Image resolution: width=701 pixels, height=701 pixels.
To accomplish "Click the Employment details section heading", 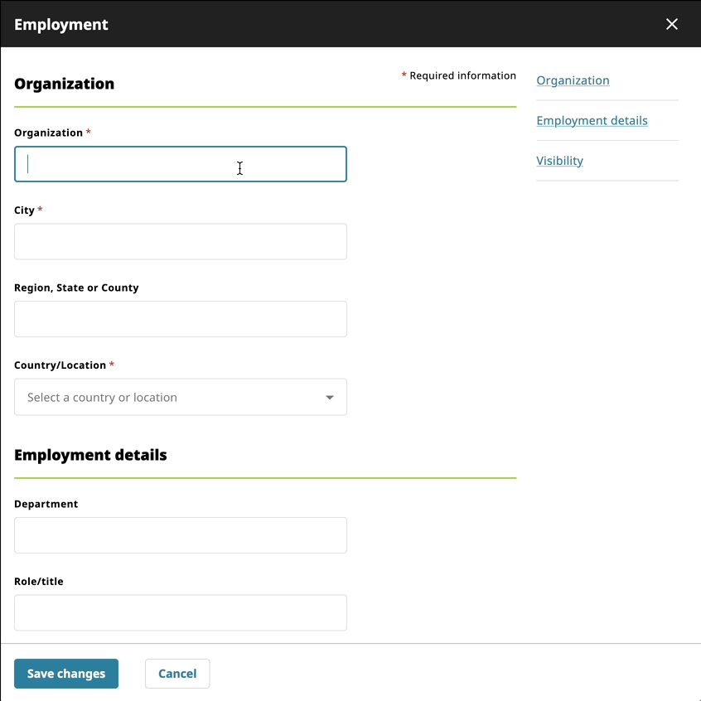I will 90,455.
